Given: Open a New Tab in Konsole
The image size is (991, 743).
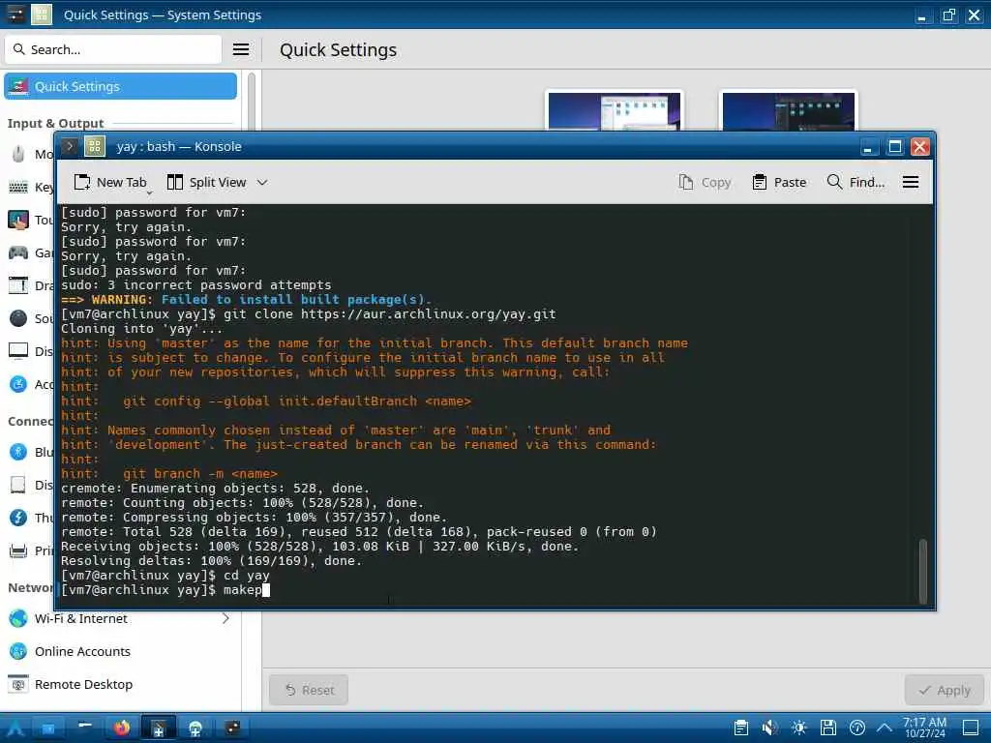Looking at the screenshot, I should (x=110, y=182).
